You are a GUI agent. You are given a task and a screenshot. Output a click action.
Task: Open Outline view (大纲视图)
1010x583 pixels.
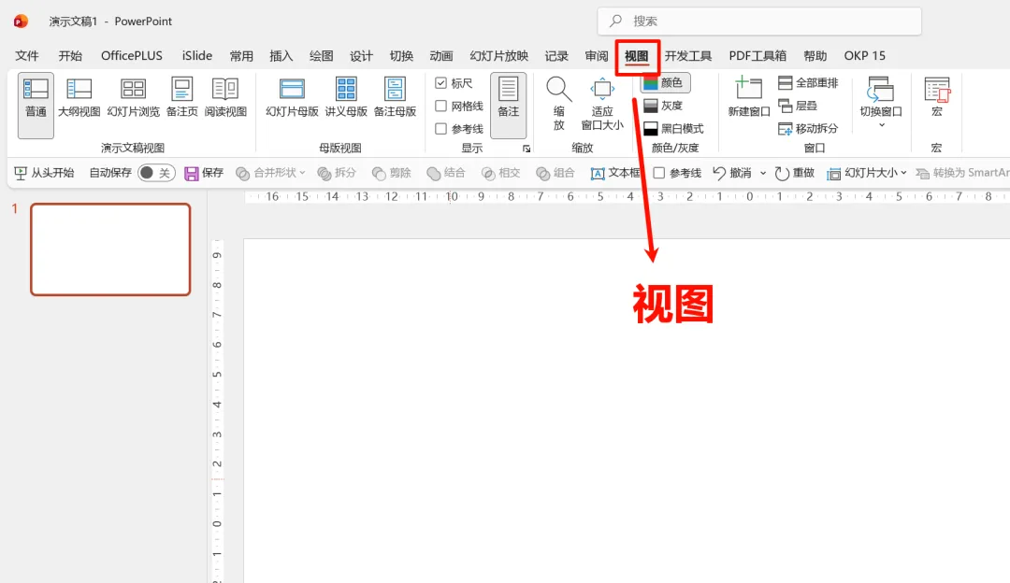[x=79, y=98]
